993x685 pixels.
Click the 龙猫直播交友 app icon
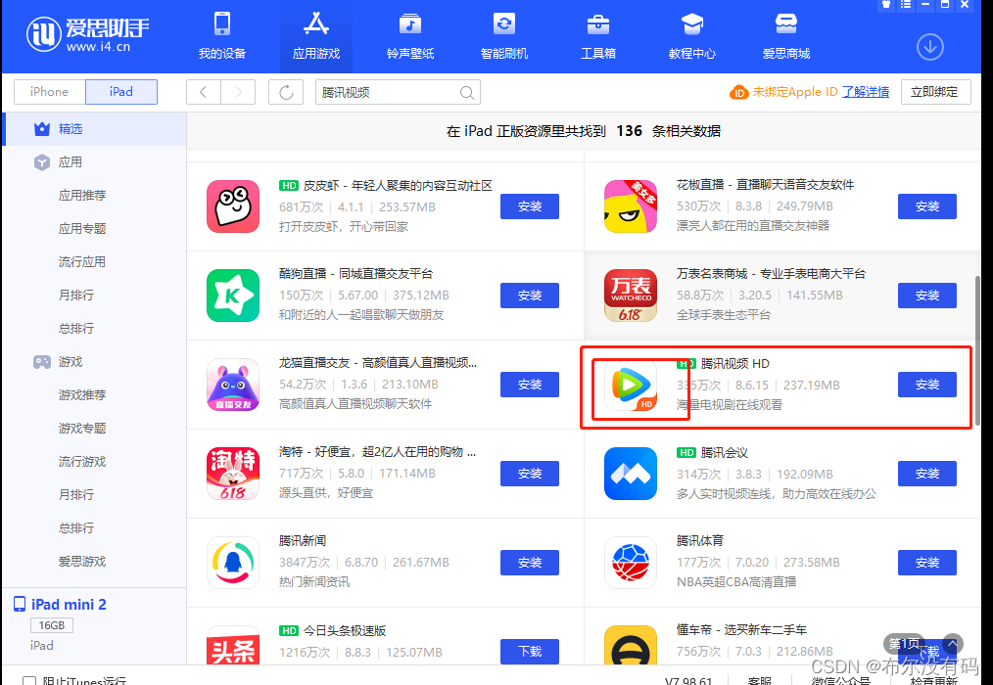click(x=233, y=385)
